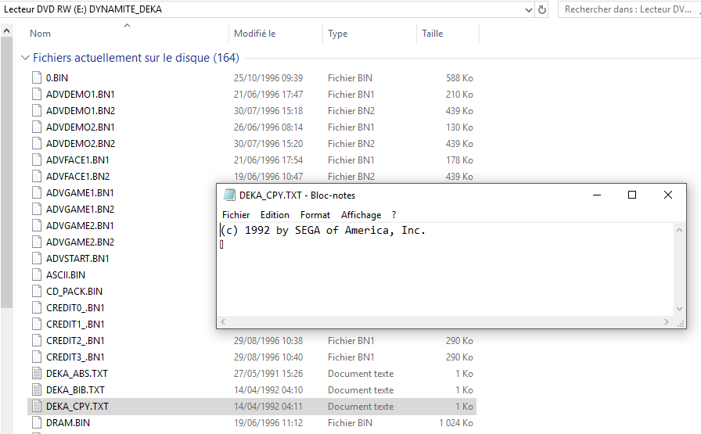Screen dimensions: 701x434
Task: Click the ADVFACE1.BN2 file icon
Action: [37, 177]
